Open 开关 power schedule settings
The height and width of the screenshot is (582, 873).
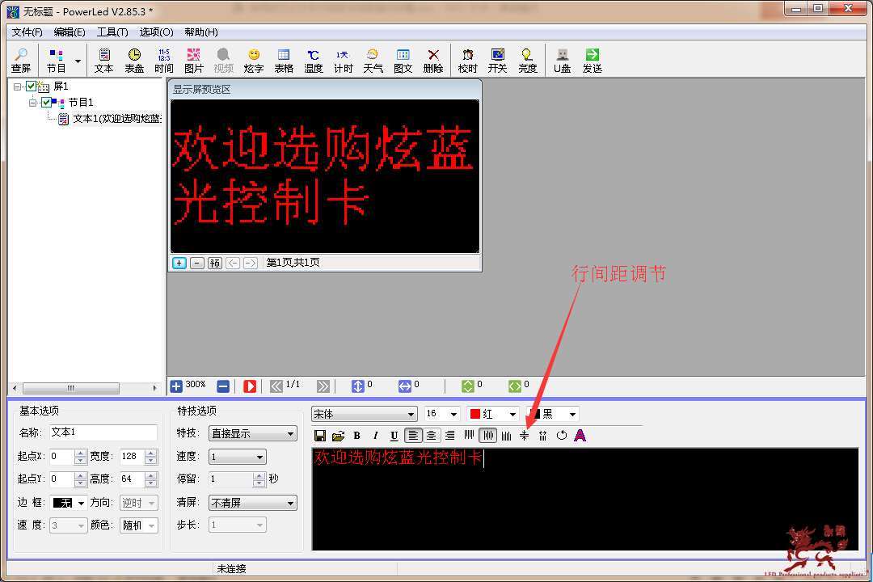pos(497,61)
